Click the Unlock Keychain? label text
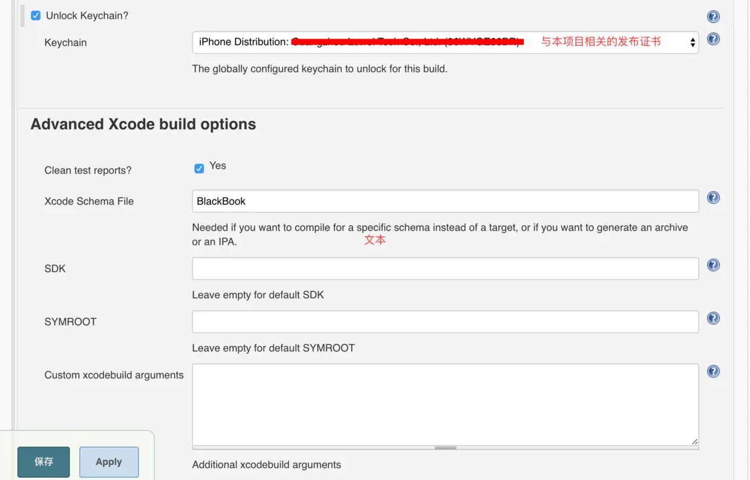This screenshot has width=750, height=480. click(87, 16)
